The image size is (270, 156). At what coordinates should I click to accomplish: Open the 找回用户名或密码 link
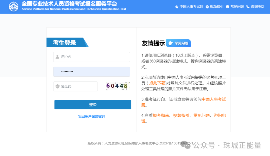click(91, 116)
